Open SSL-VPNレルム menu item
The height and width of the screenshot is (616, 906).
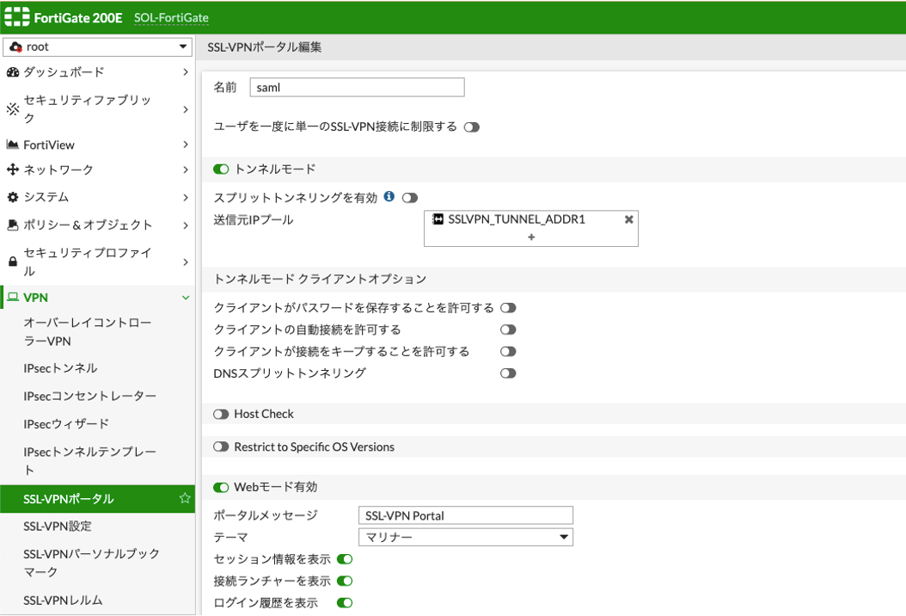pos(97,601)
